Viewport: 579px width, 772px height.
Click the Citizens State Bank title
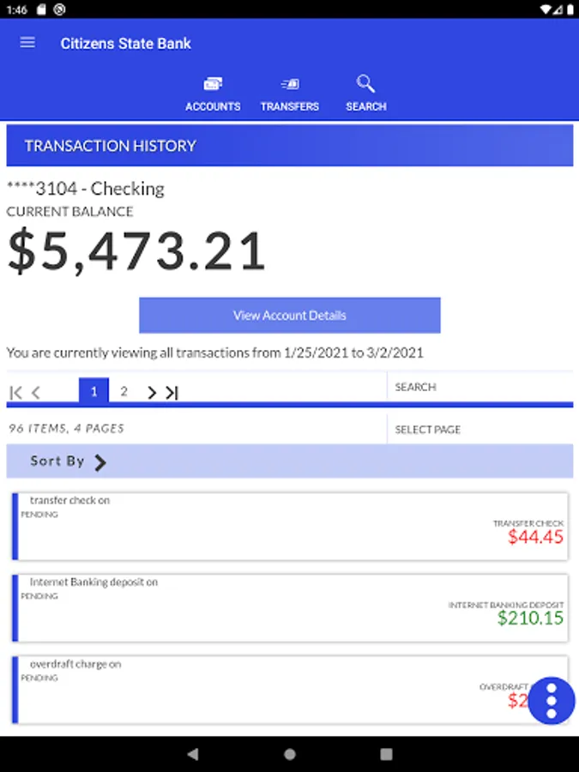click(125, 44)
